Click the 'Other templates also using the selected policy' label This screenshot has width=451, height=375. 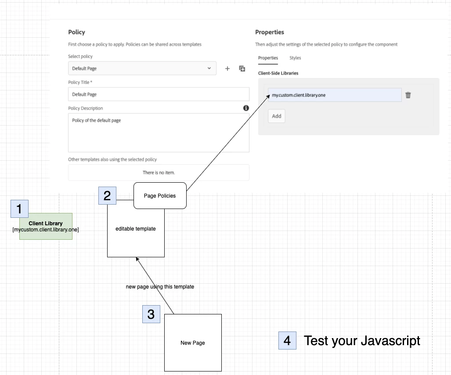click(112, 159)
